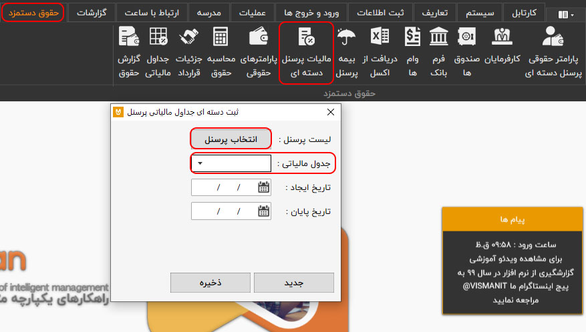Screen dimensions: 586x332
Task: Open calendar picker for تاریخ ایجاد
Action: point(263,187)
